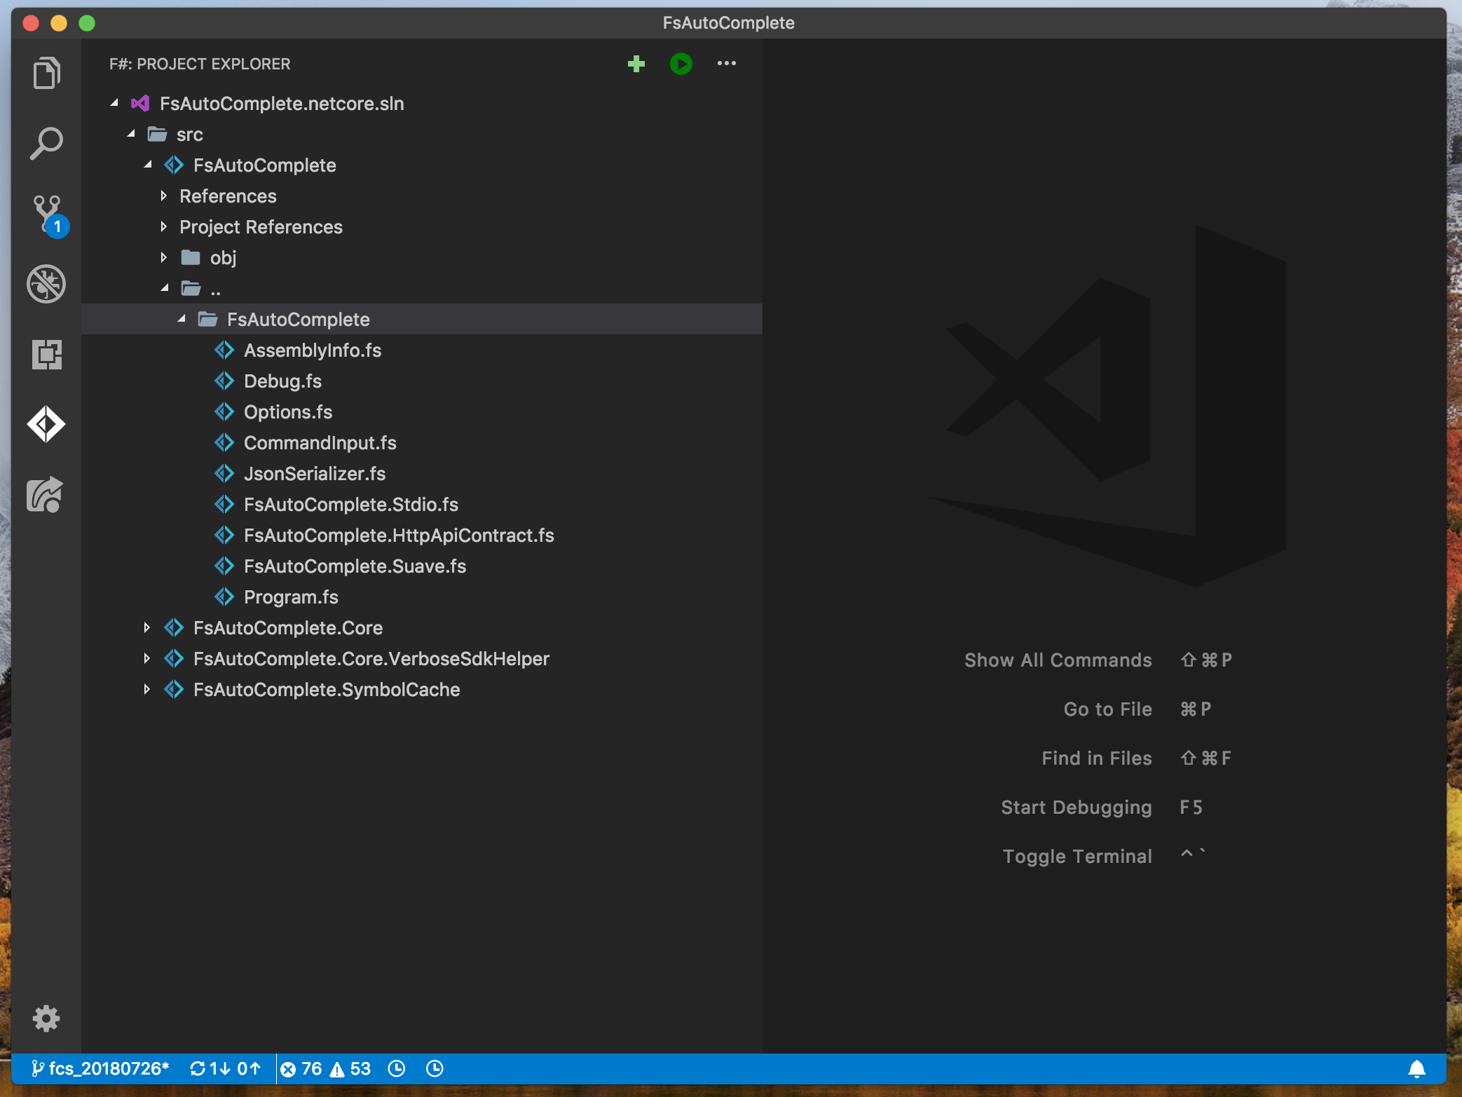The width and height of the screenshot is (1462, 1097).
Task: Click the F# project icon beside FsAutoComplete.Core
Action: click(x=174, y=628)
